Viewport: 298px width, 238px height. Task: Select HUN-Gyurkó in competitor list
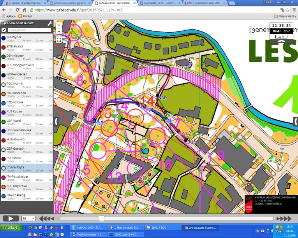tap(27, 141)
